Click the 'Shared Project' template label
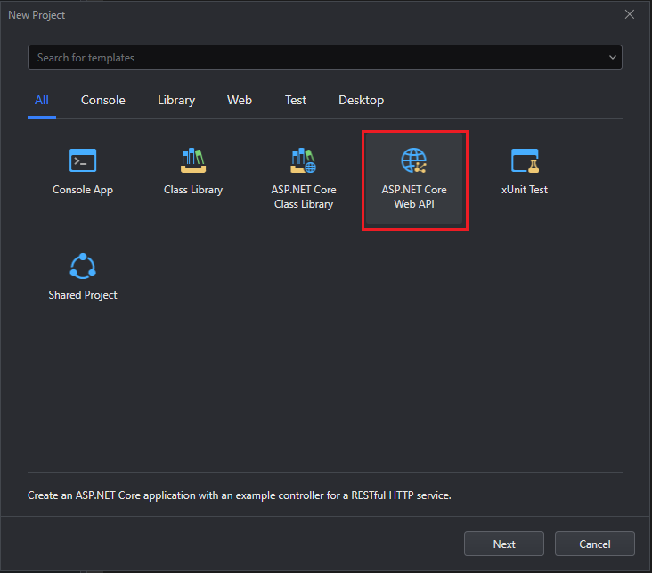Image resolution: width=652 pixels, height=573 pixels. 83,295
